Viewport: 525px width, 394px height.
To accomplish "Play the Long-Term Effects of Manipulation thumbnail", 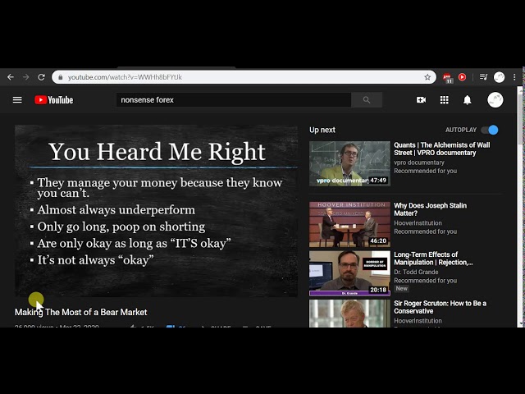I will pyautogui.click(x=349, y=273).
